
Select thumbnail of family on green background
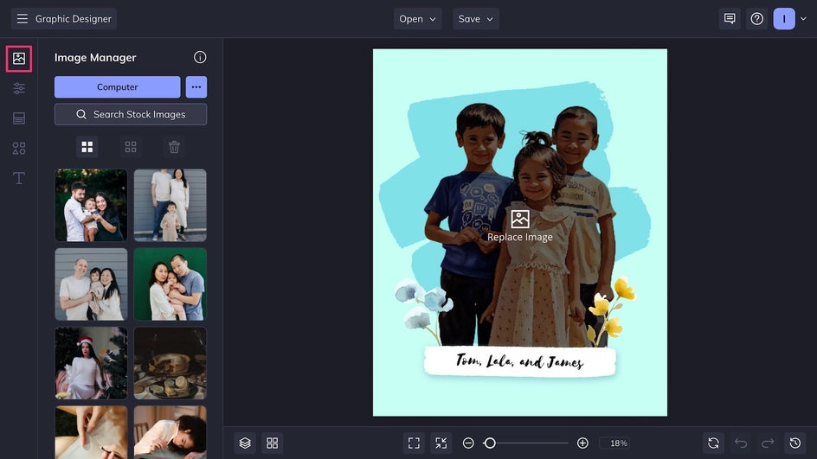pos(170,284)
